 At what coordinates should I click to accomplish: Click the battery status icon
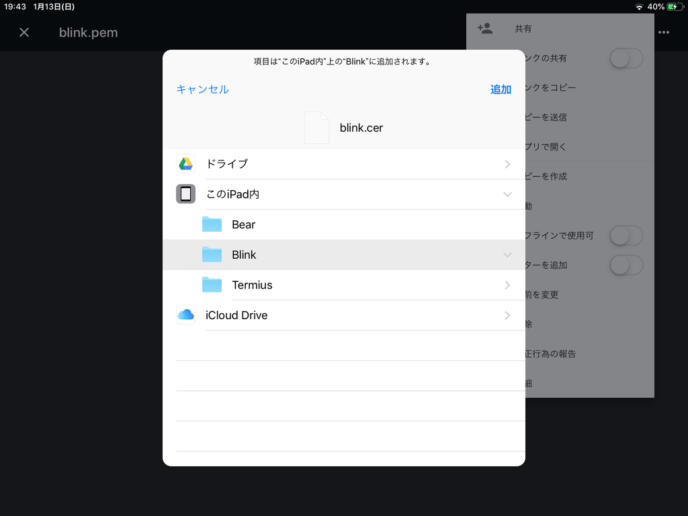click(675, 7)
